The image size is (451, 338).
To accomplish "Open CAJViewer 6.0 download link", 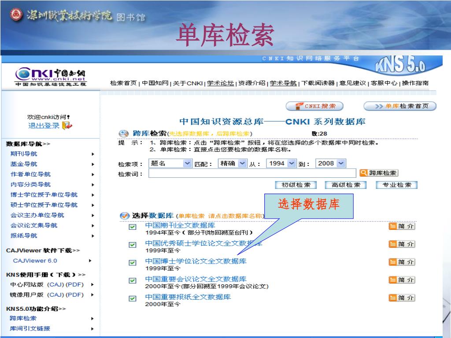I will 35,261.
